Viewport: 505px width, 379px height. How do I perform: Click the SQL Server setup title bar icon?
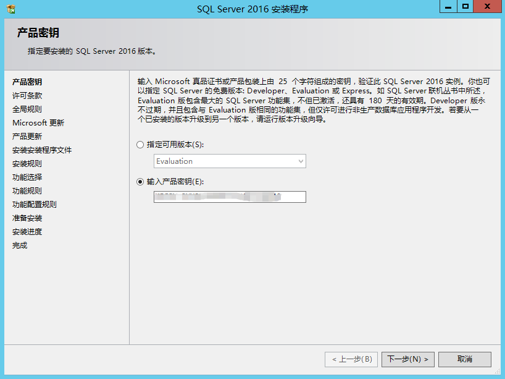coord(10,9)
